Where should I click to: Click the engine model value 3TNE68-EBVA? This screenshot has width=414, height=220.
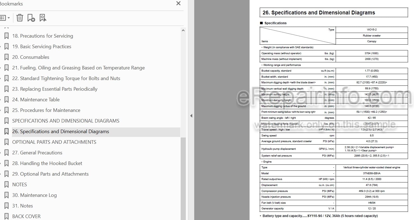(372, 173)
